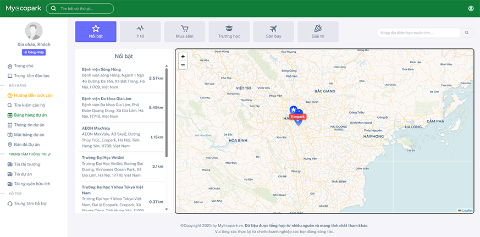
Task: Zoom in on the map
Action: [183, 56]
